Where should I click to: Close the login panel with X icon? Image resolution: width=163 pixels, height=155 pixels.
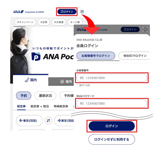[145, 29]
